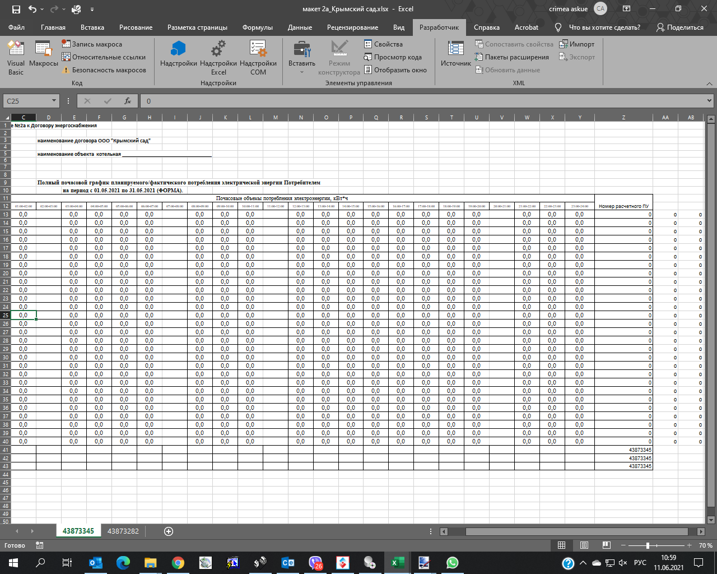Open Windows Start menu
717x574 pixels.
tap(13, 563)
